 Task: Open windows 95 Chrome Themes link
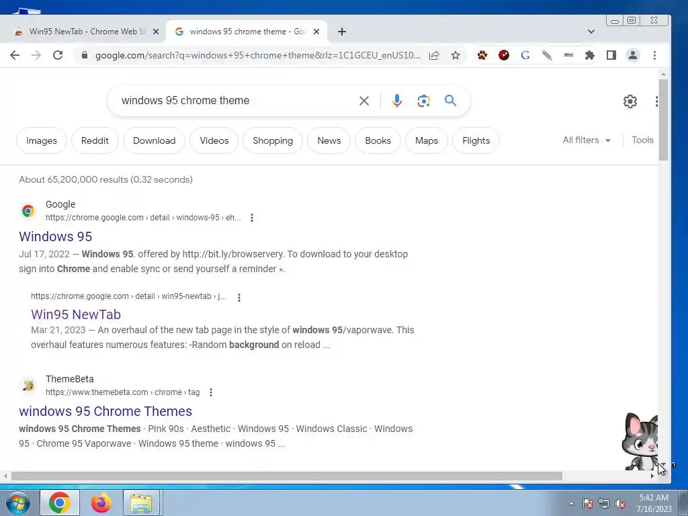coord(105,411)
